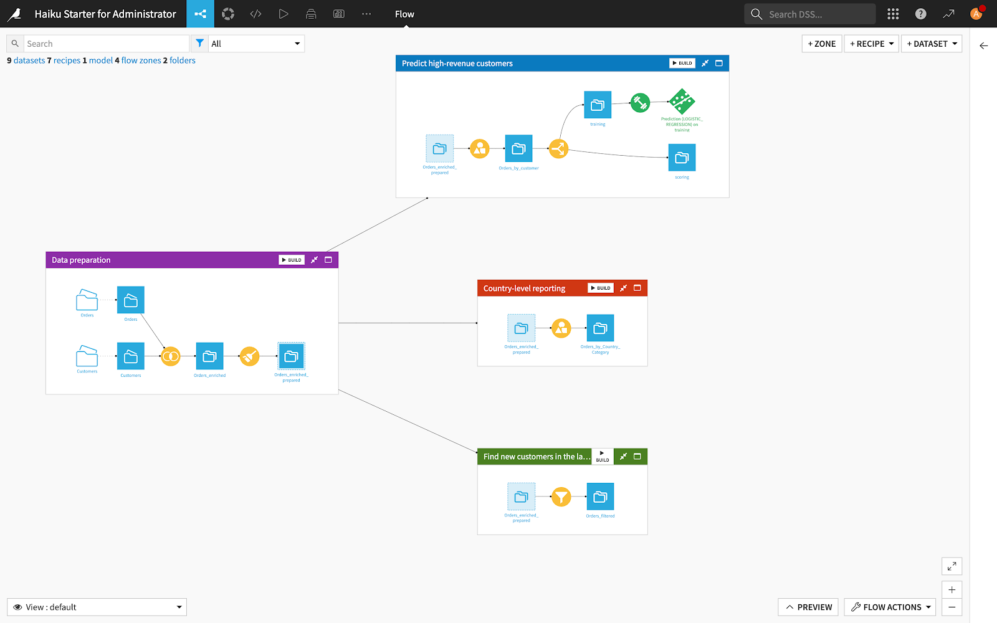Toggle fullscreen flow view

(x=952, y=566)
